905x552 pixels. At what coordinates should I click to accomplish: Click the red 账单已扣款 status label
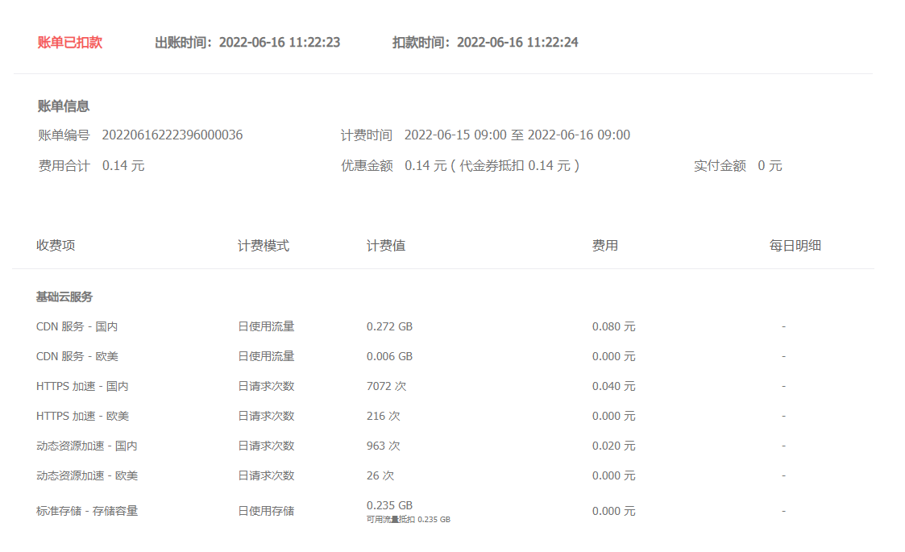click(70, 43)
